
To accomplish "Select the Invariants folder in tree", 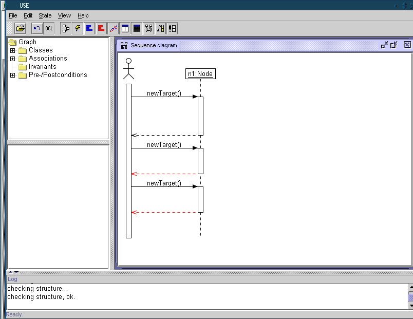I will (42, 67).
